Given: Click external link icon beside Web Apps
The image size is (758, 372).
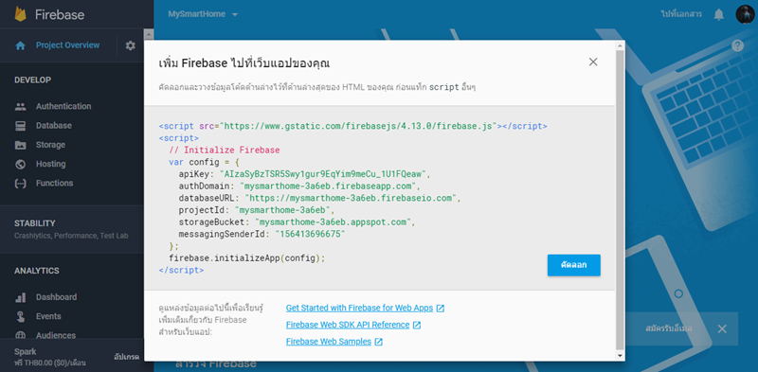Looking at the screenshot, I should coord(441,309).
